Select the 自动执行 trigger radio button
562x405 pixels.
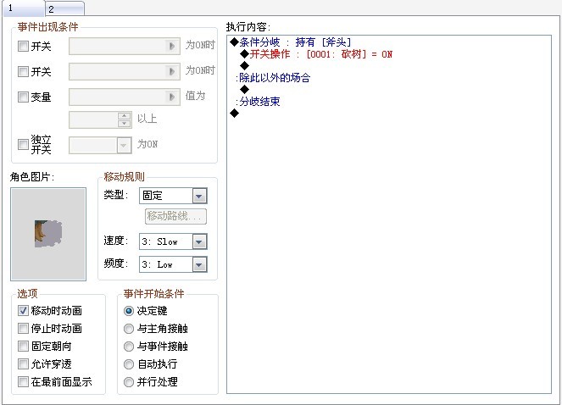(x=129, y=364)
